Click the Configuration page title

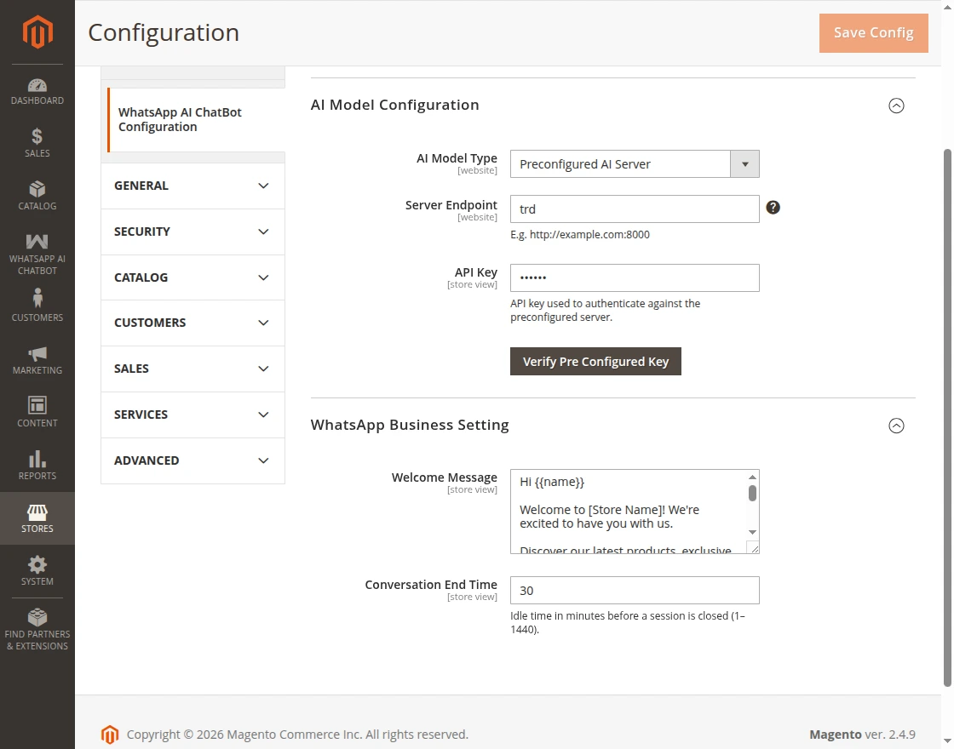pos(164,33)
